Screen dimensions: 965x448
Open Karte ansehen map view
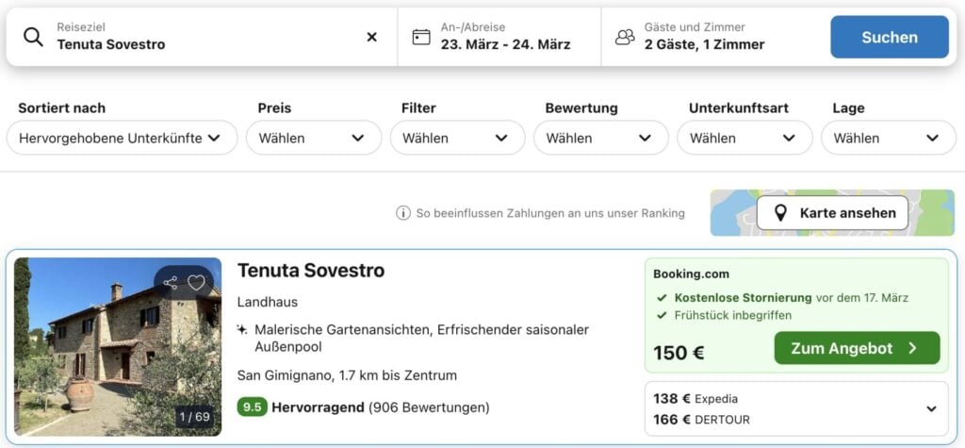[832, 213]
